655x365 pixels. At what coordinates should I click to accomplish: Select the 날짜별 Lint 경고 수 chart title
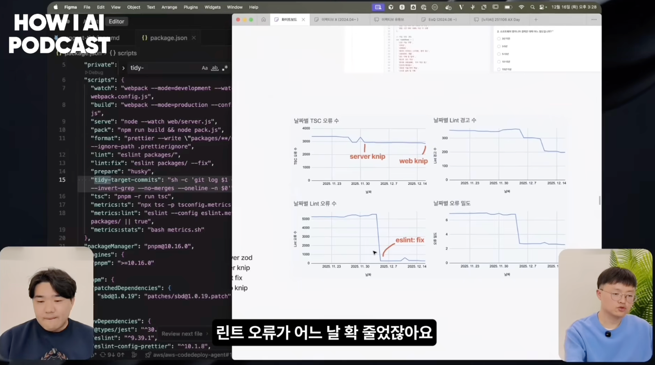tap(455, 120)
